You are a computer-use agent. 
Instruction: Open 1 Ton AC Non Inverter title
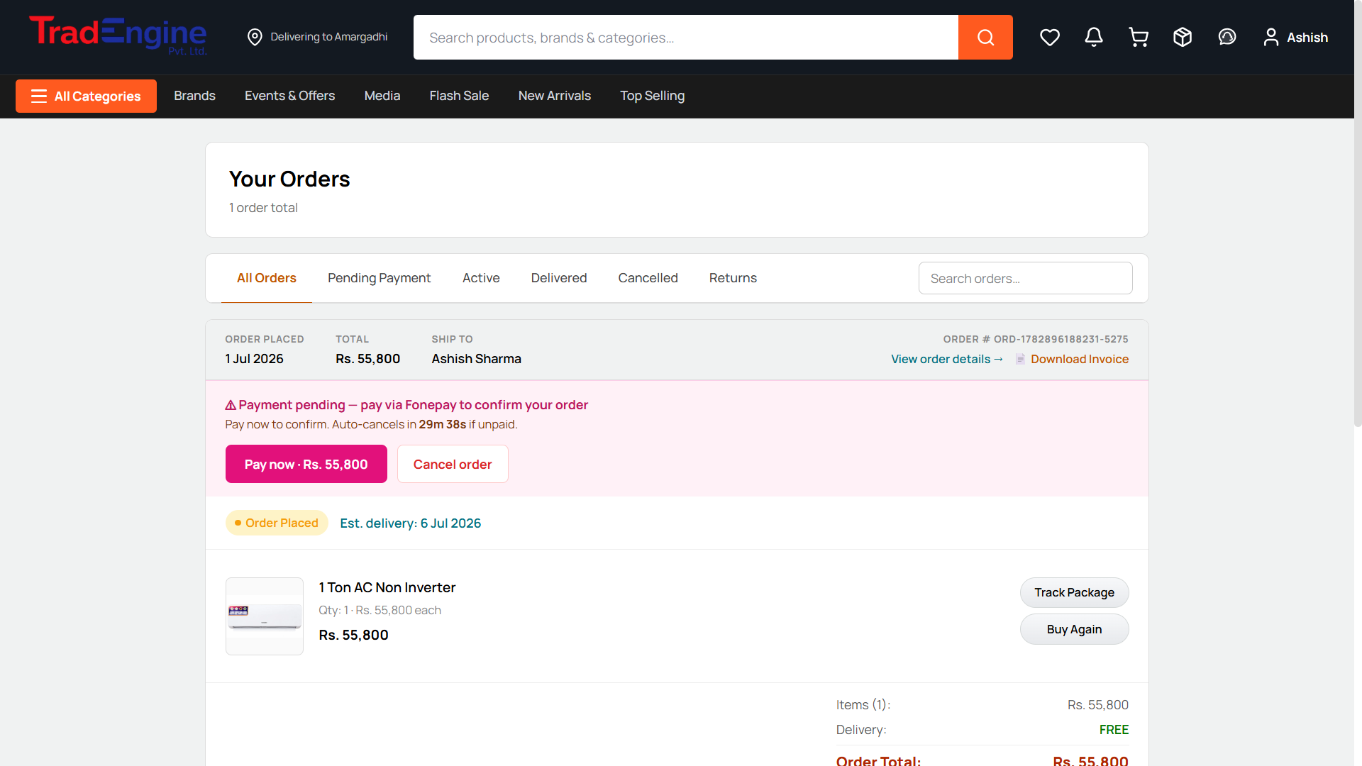[x=387, y=587]
